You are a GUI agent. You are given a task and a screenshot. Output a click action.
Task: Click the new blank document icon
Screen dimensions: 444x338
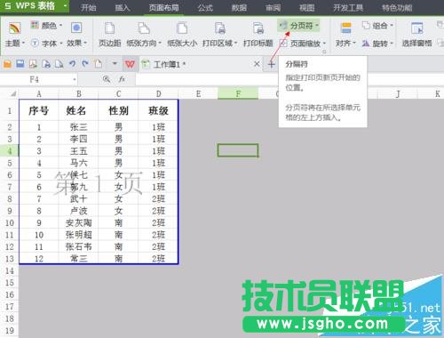[x=98, y=64]
